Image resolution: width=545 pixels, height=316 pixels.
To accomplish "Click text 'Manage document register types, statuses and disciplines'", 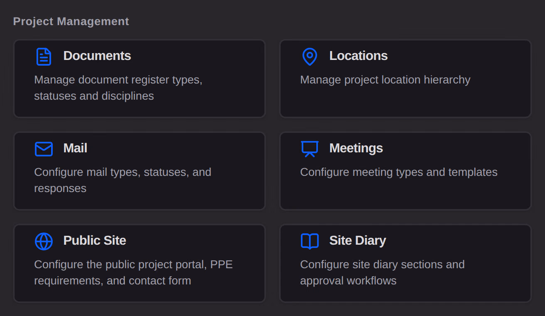I will point(118,88).
